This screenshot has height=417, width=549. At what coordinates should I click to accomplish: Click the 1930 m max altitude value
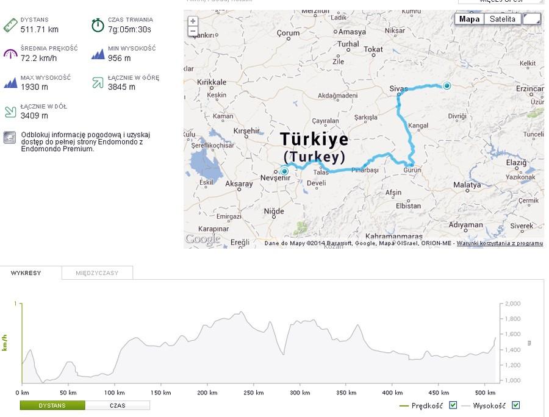[34, 87]
